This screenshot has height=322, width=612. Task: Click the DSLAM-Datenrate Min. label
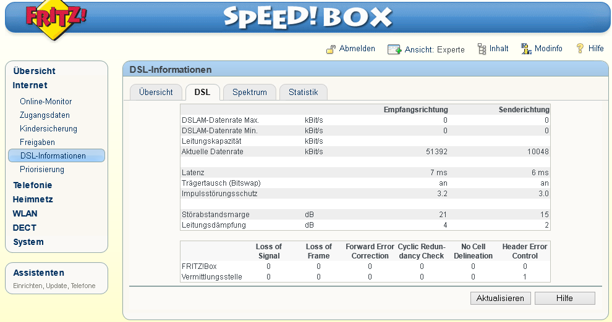pos(219,131)
